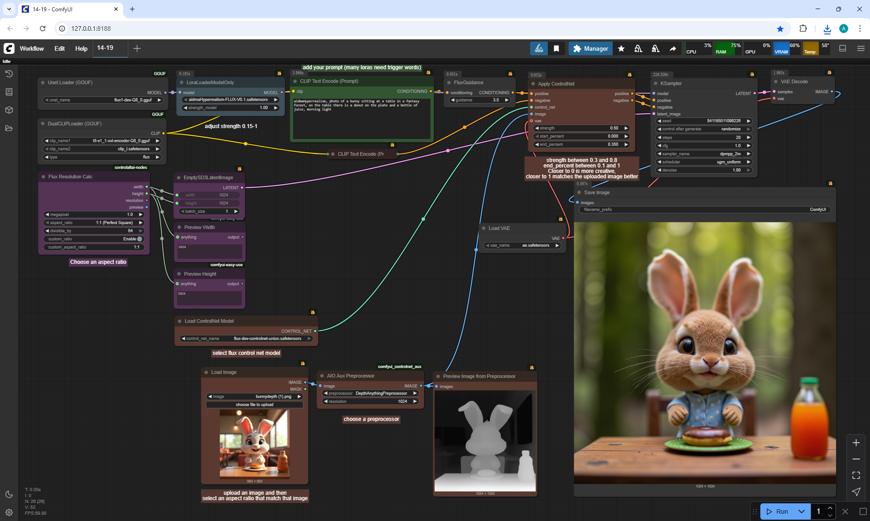Toggle the bottom panel icon at top right
Image resolution: width=870 pixels, height=521 pixels.
pos(843,48)
